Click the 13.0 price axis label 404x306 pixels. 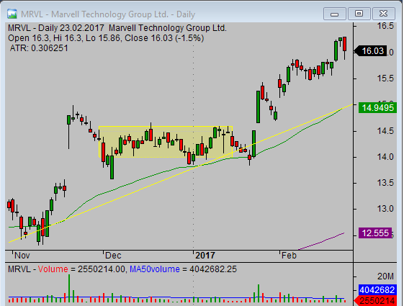pyautogui.click(x=385, y=209)
